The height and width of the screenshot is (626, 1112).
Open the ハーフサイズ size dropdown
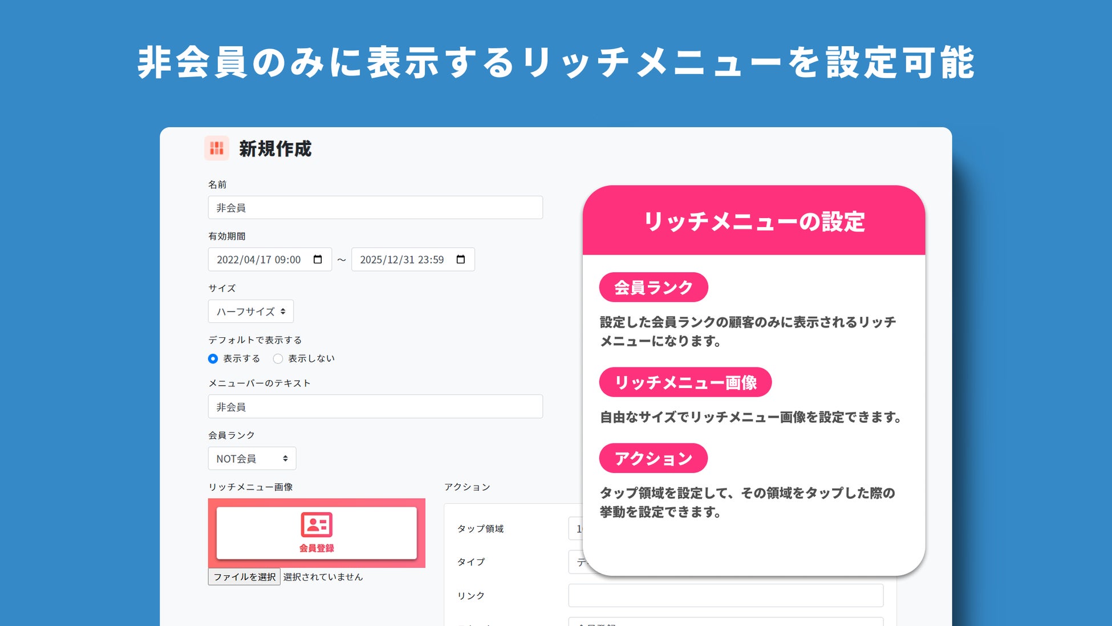(251, 312)
